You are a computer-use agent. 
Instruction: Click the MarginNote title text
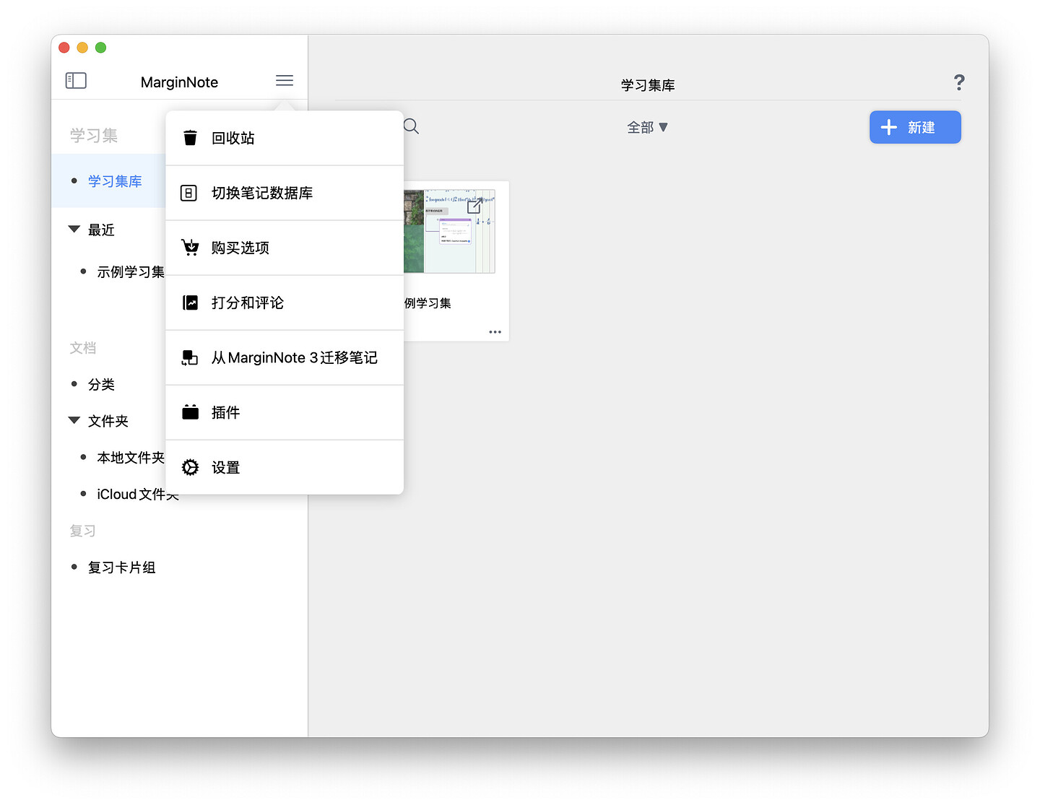pos(179,82)
